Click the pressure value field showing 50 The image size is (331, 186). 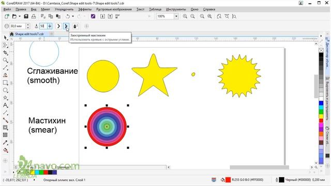point(43,26)
